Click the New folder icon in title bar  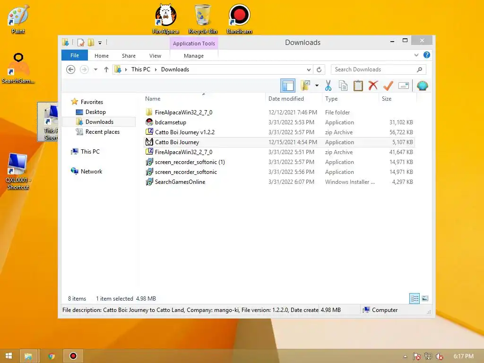tap(91, 43)
